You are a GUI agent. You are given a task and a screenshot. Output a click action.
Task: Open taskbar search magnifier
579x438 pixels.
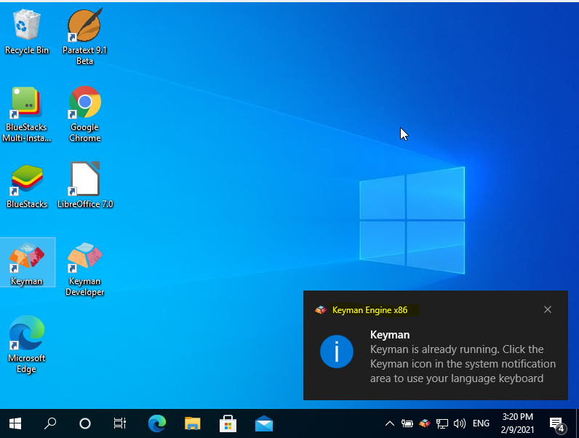click(50, 423)
